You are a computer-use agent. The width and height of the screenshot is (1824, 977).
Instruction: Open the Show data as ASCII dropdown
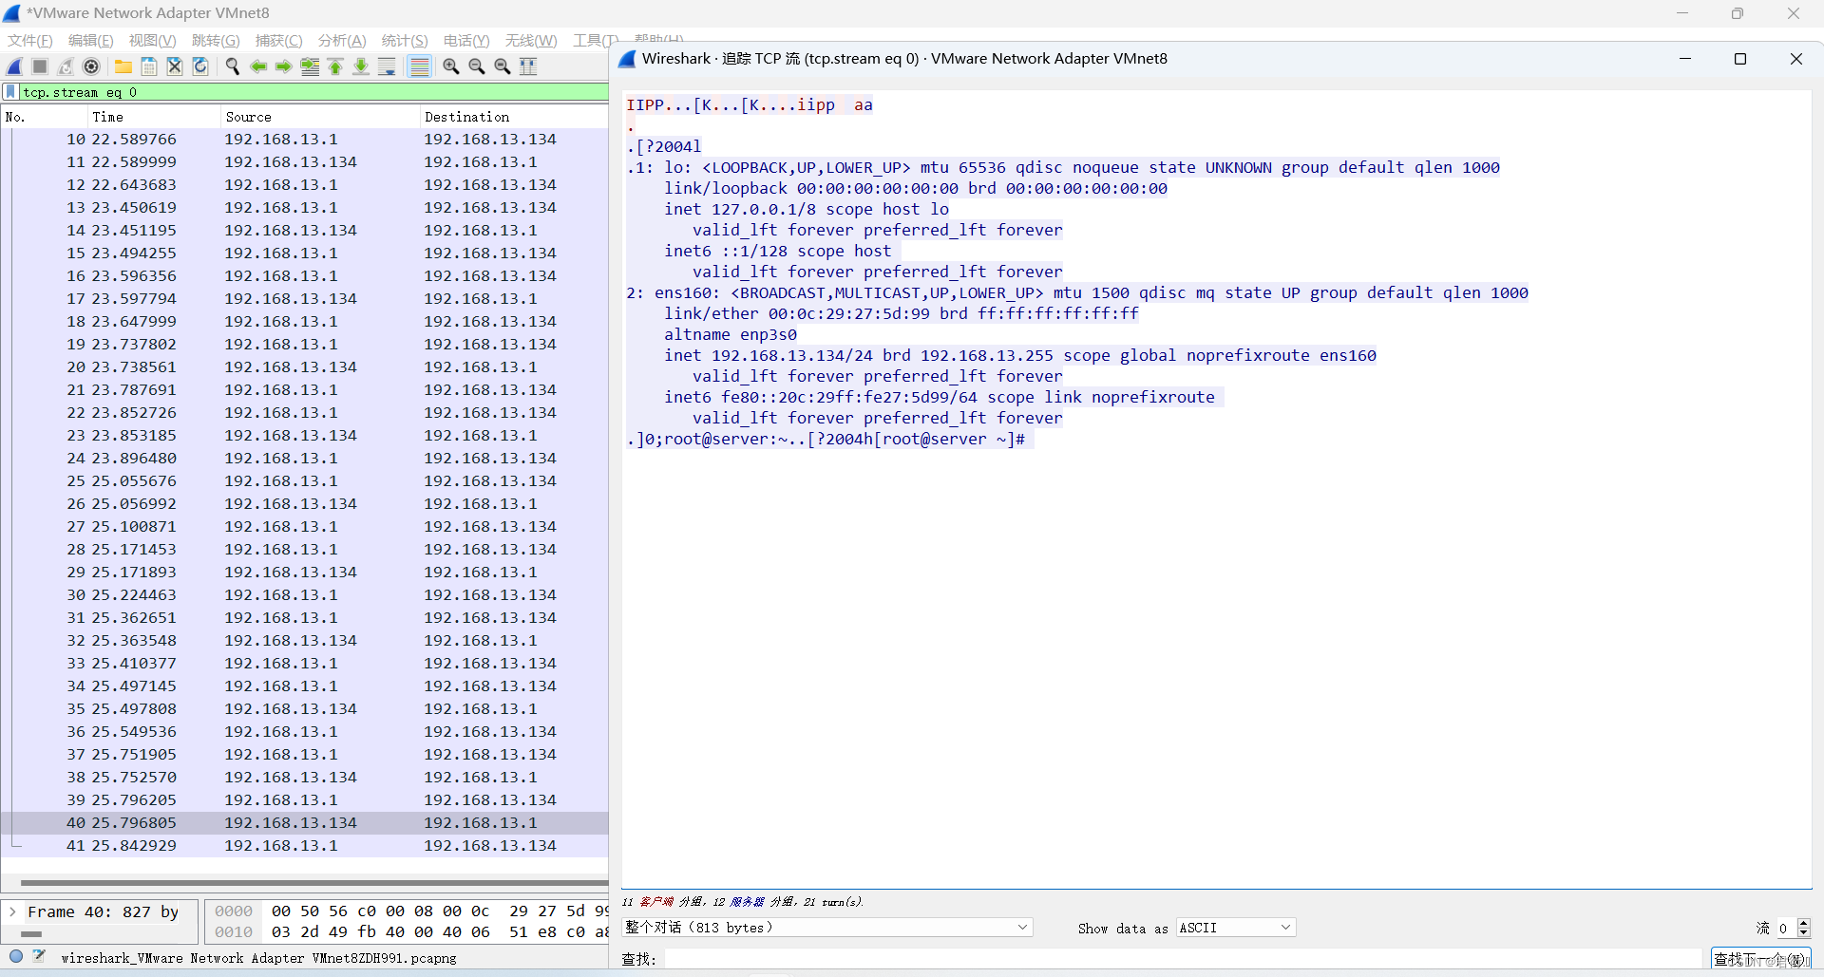(x=1236, y=928)
